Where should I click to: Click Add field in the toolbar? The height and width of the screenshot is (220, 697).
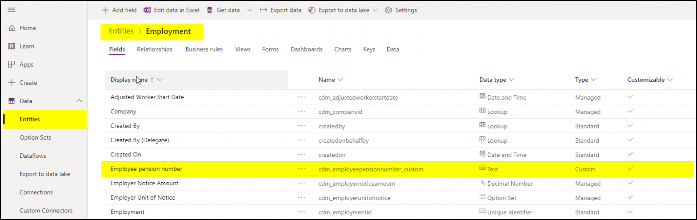tap(119, 10)
